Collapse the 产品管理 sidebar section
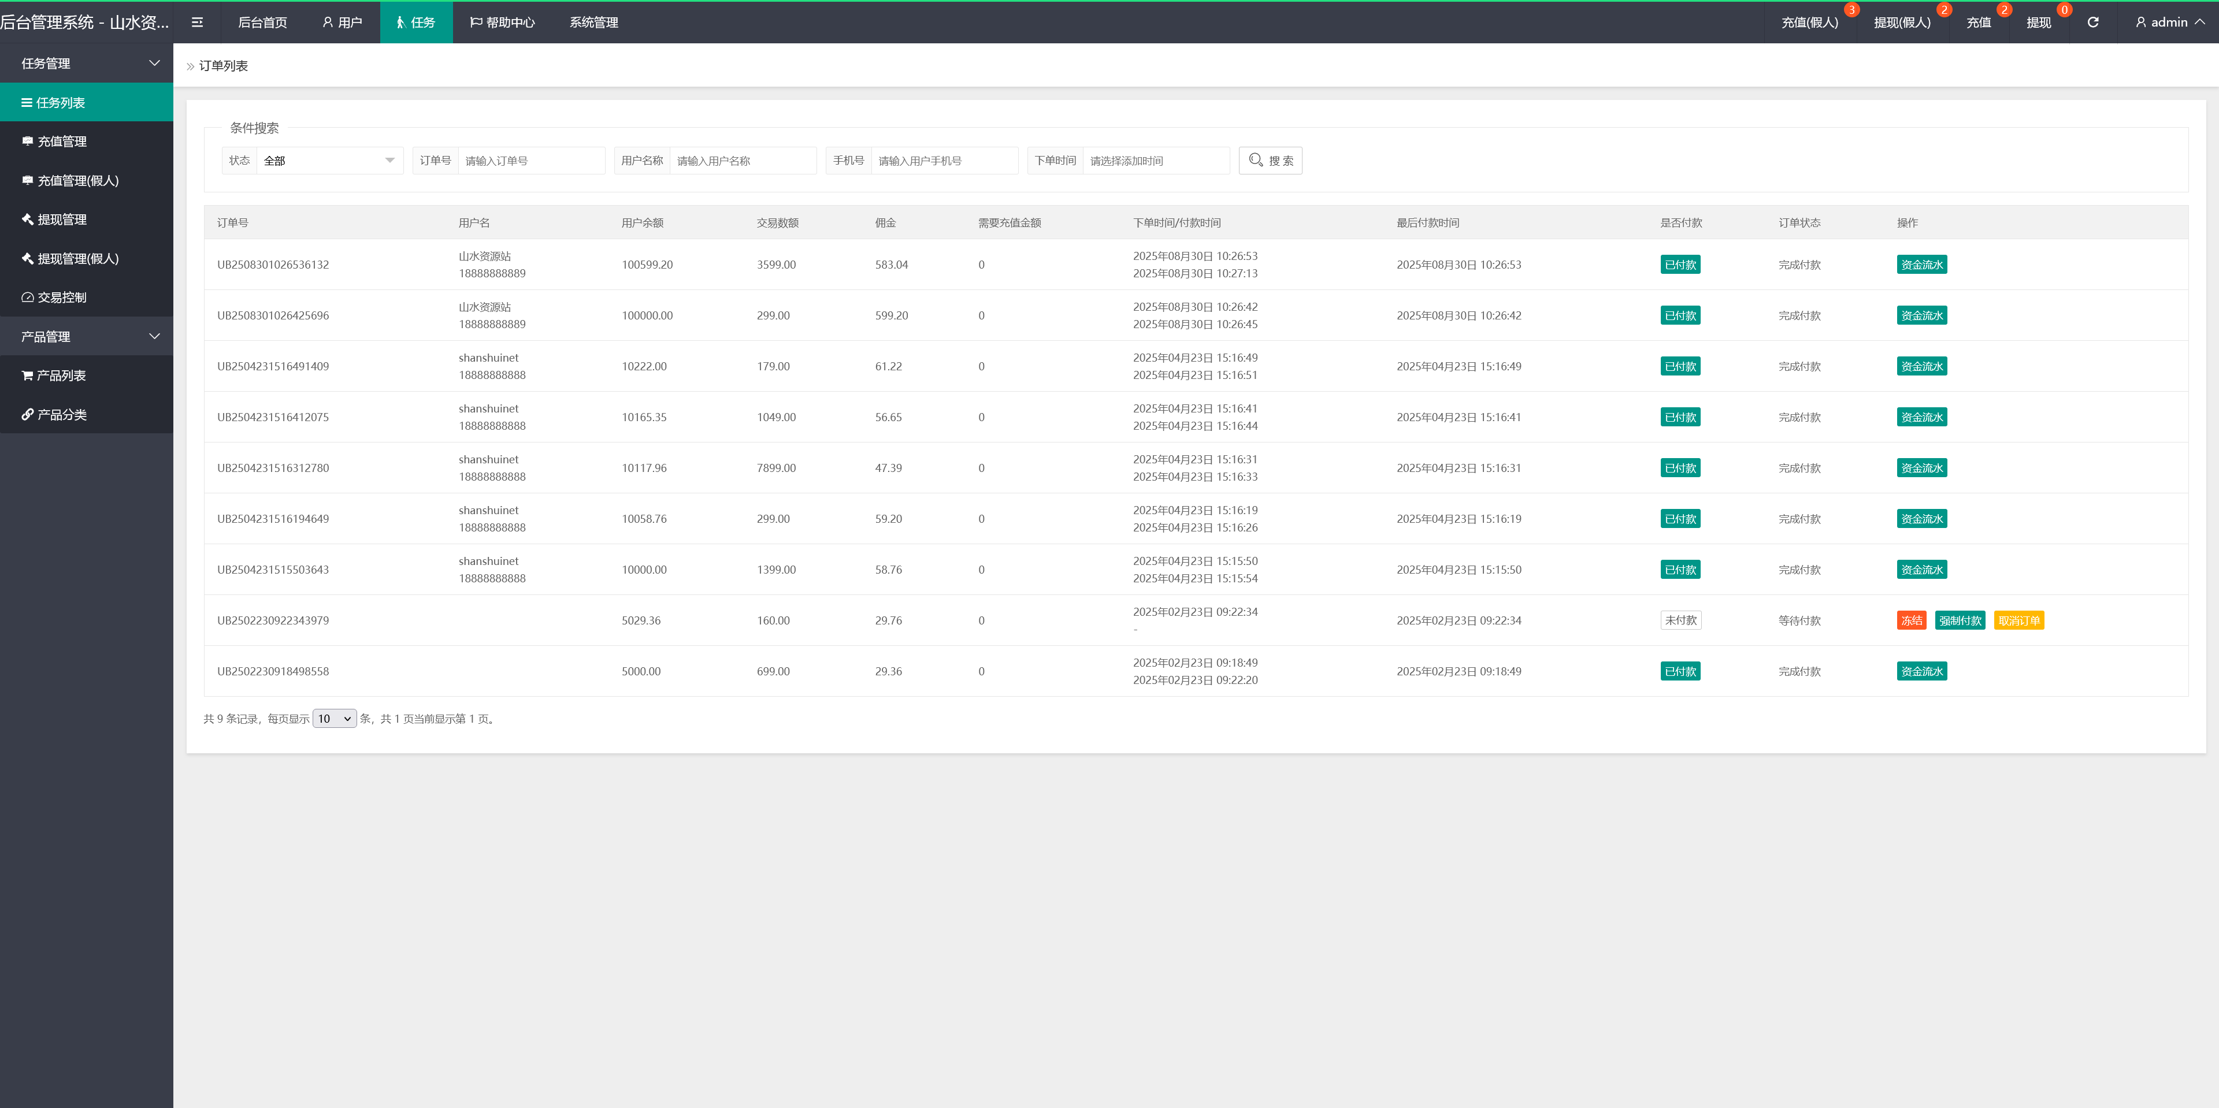This screenshot has height=1108, width=2219. pos(86,337)
